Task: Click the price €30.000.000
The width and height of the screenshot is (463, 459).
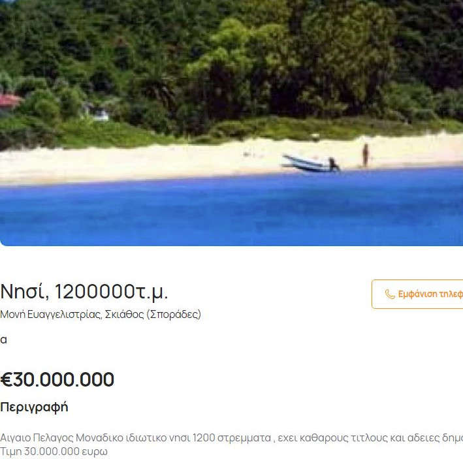Action: pos(57,379)
